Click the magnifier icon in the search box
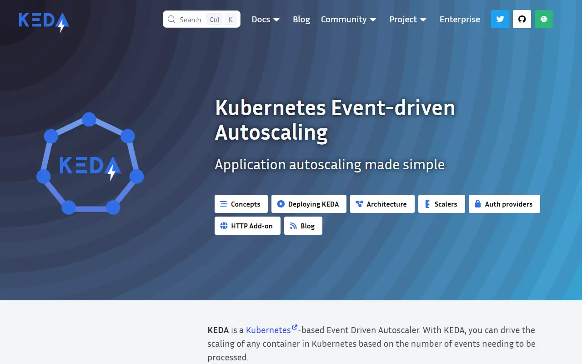Screen dimensions: 582x364 point(171,19)
